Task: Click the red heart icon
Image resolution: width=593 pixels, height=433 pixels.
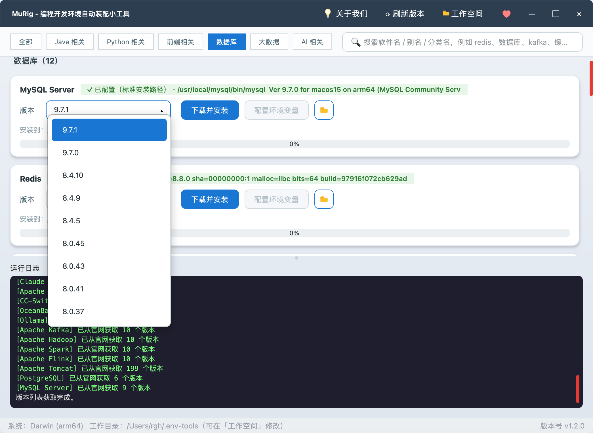Action: click(506, 14)
